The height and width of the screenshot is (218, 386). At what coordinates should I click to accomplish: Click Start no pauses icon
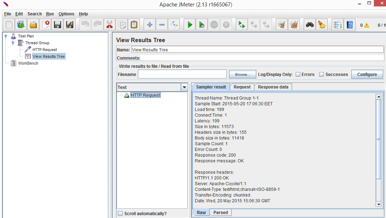click(202, 24)
